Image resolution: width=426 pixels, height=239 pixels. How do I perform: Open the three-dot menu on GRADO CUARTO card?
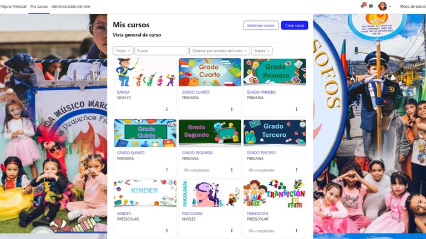pyautogui.click(x=232, y=109)
